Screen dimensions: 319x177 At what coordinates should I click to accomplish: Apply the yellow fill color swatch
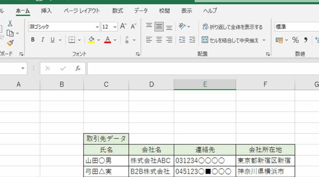pyautogui.click(x=91, y=40)
